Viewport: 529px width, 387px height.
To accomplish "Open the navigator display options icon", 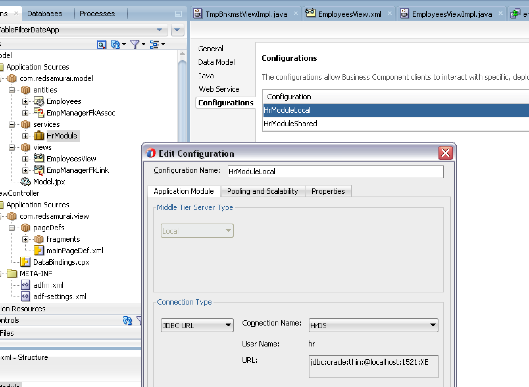I will tap(155, 44).
